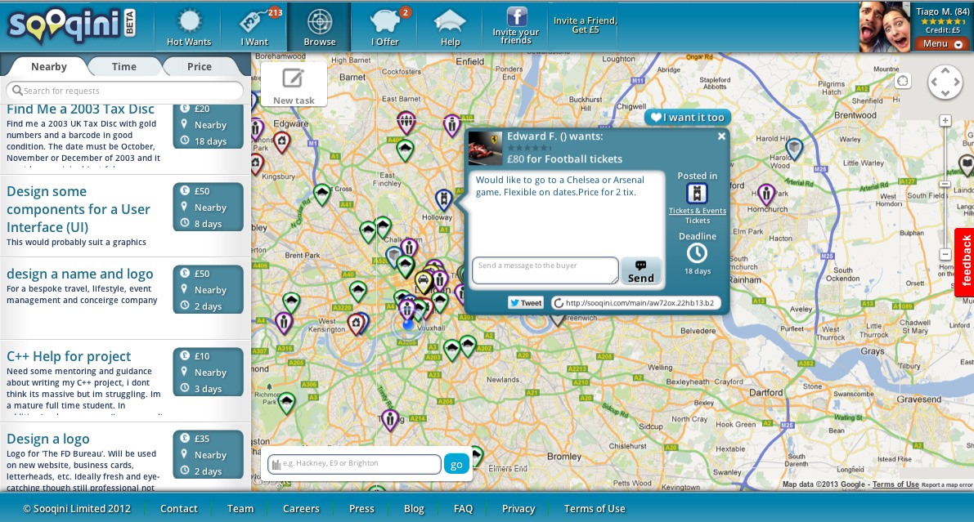The width and height of the screenshot is (974, 522).
Task: Click the blue dot current location marker
Action: tap(407, 324)
